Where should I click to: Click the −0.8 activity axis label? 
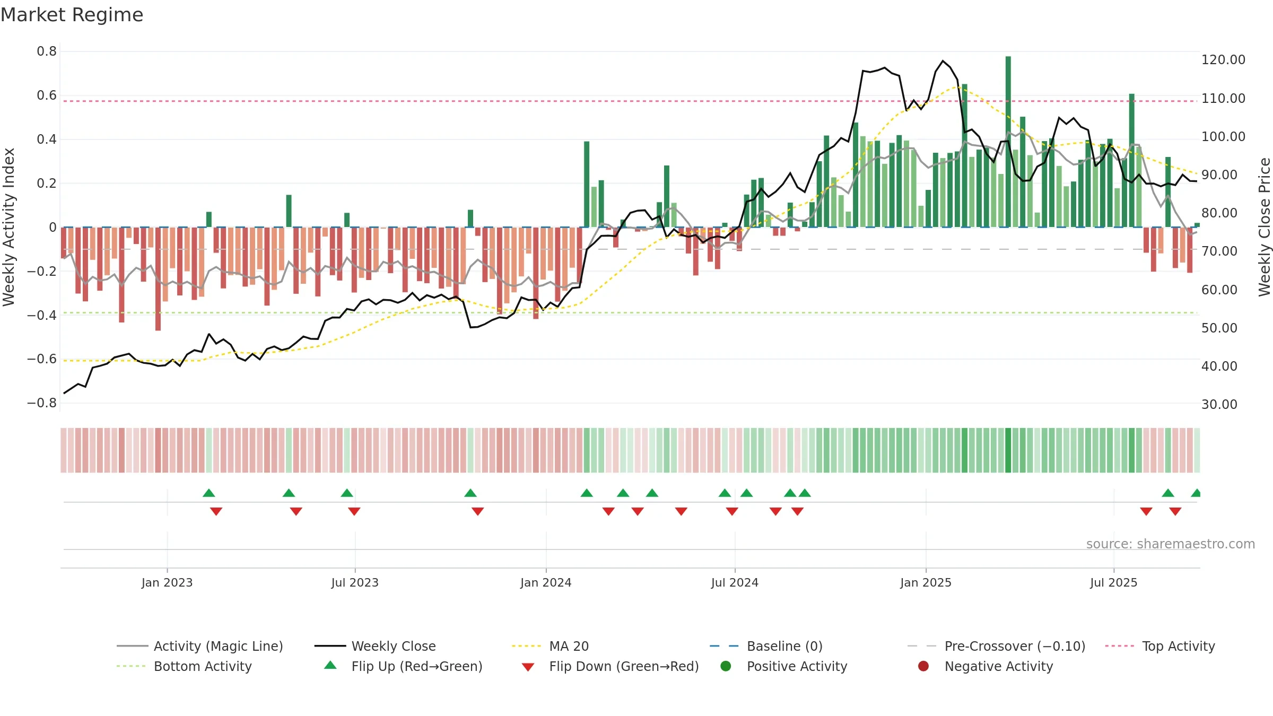point(42,403)
